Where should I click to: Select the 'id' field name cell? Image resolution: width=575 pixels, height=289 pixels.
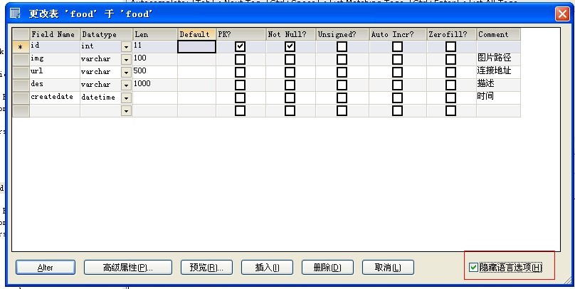[x=55, y=46]
